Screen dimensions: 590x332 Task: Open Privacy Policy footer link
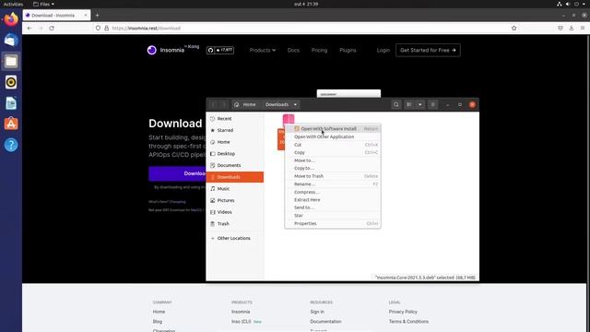point(403,312)
